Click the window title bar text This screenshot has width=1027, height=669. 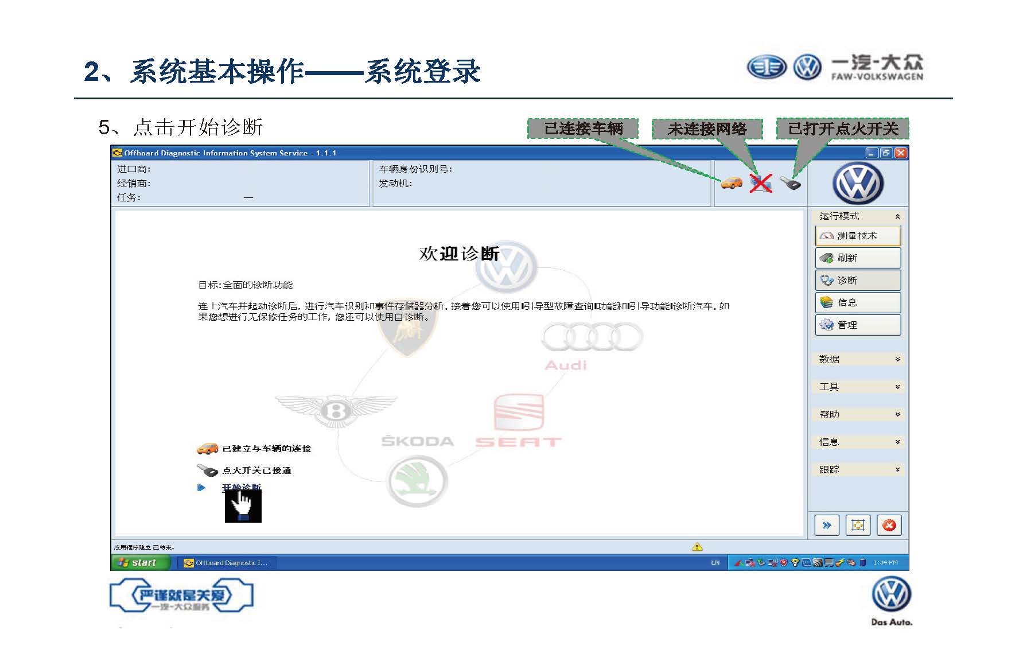pyautogui.click(x=230, y=153)
